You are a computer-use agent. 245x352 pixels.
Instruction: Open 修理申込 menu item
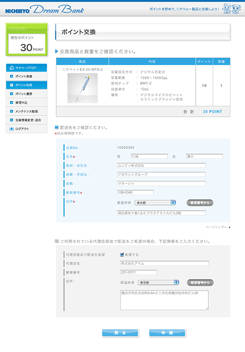(x=27, y=102)
